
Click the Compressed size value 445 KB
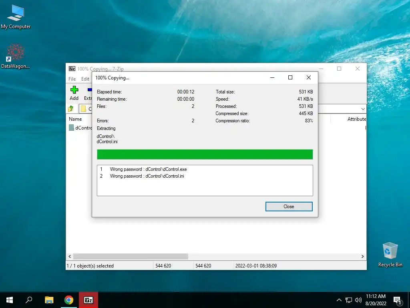(306, 113)
